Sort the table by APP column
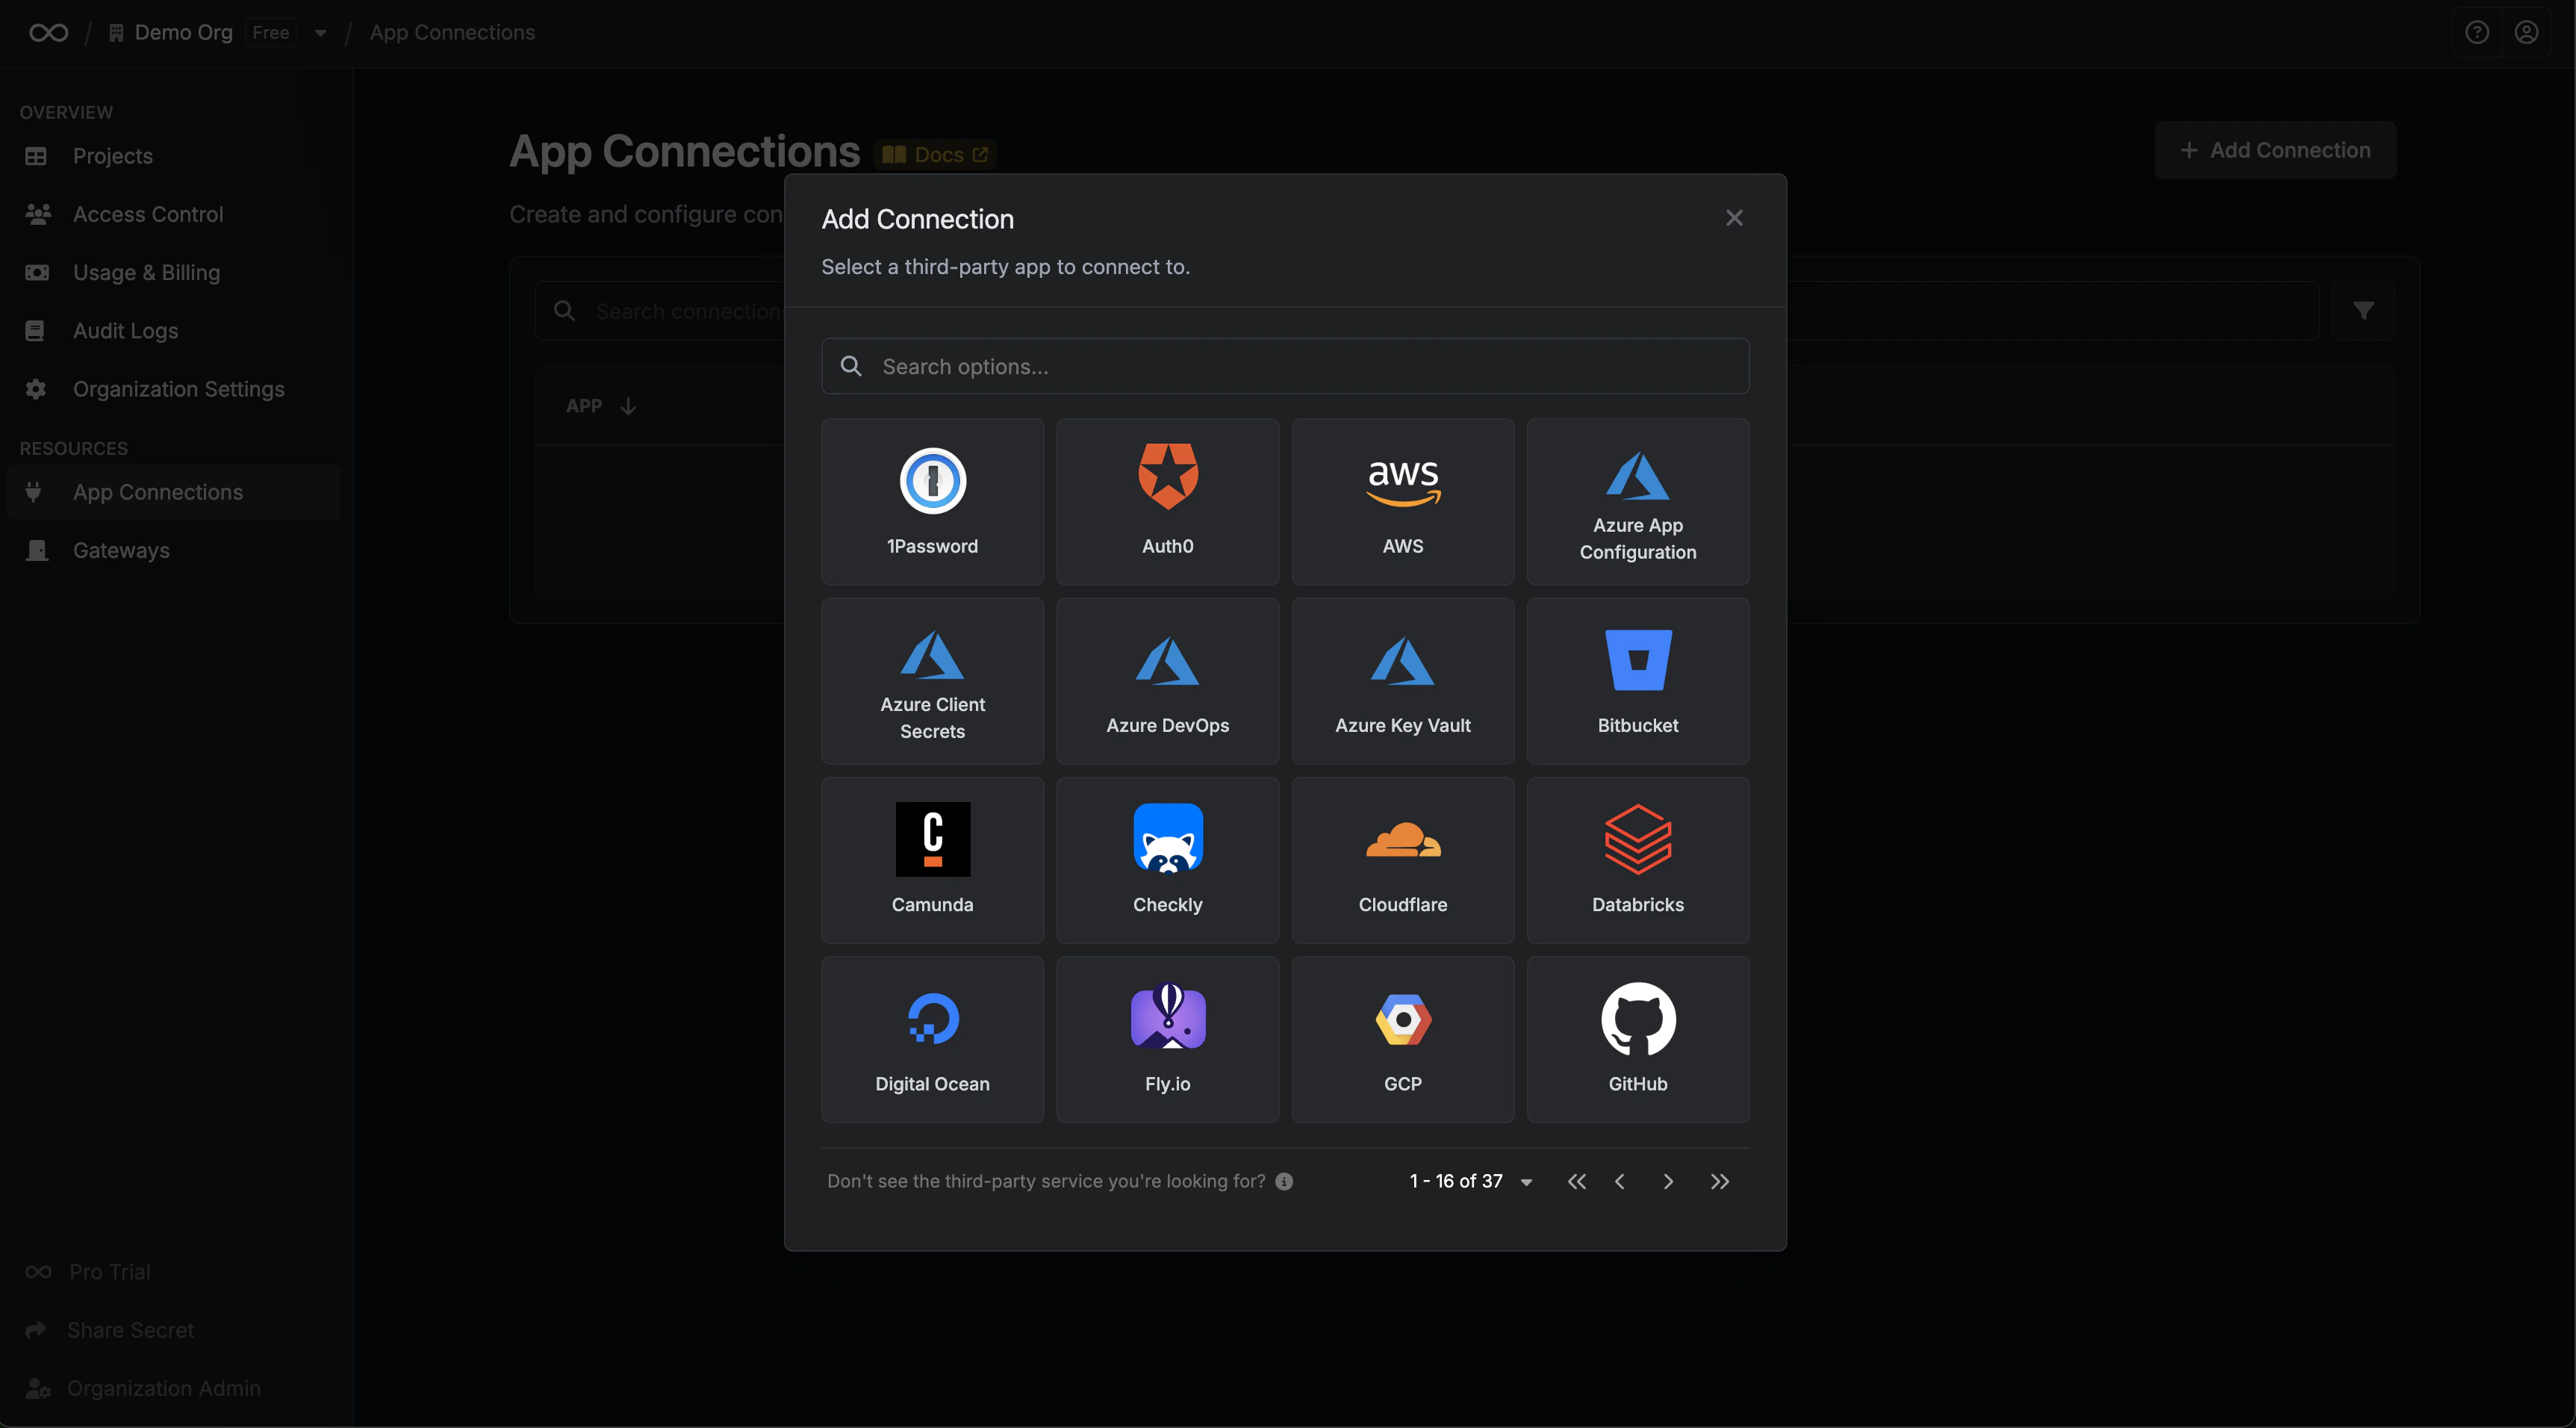 coord(600,406)
